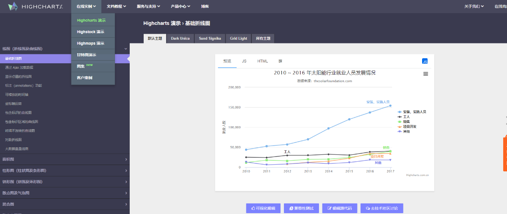Expand the 柱形图（柱状图及条形图）section
Viewport: 507px width, 214px height.
point(65,171)
